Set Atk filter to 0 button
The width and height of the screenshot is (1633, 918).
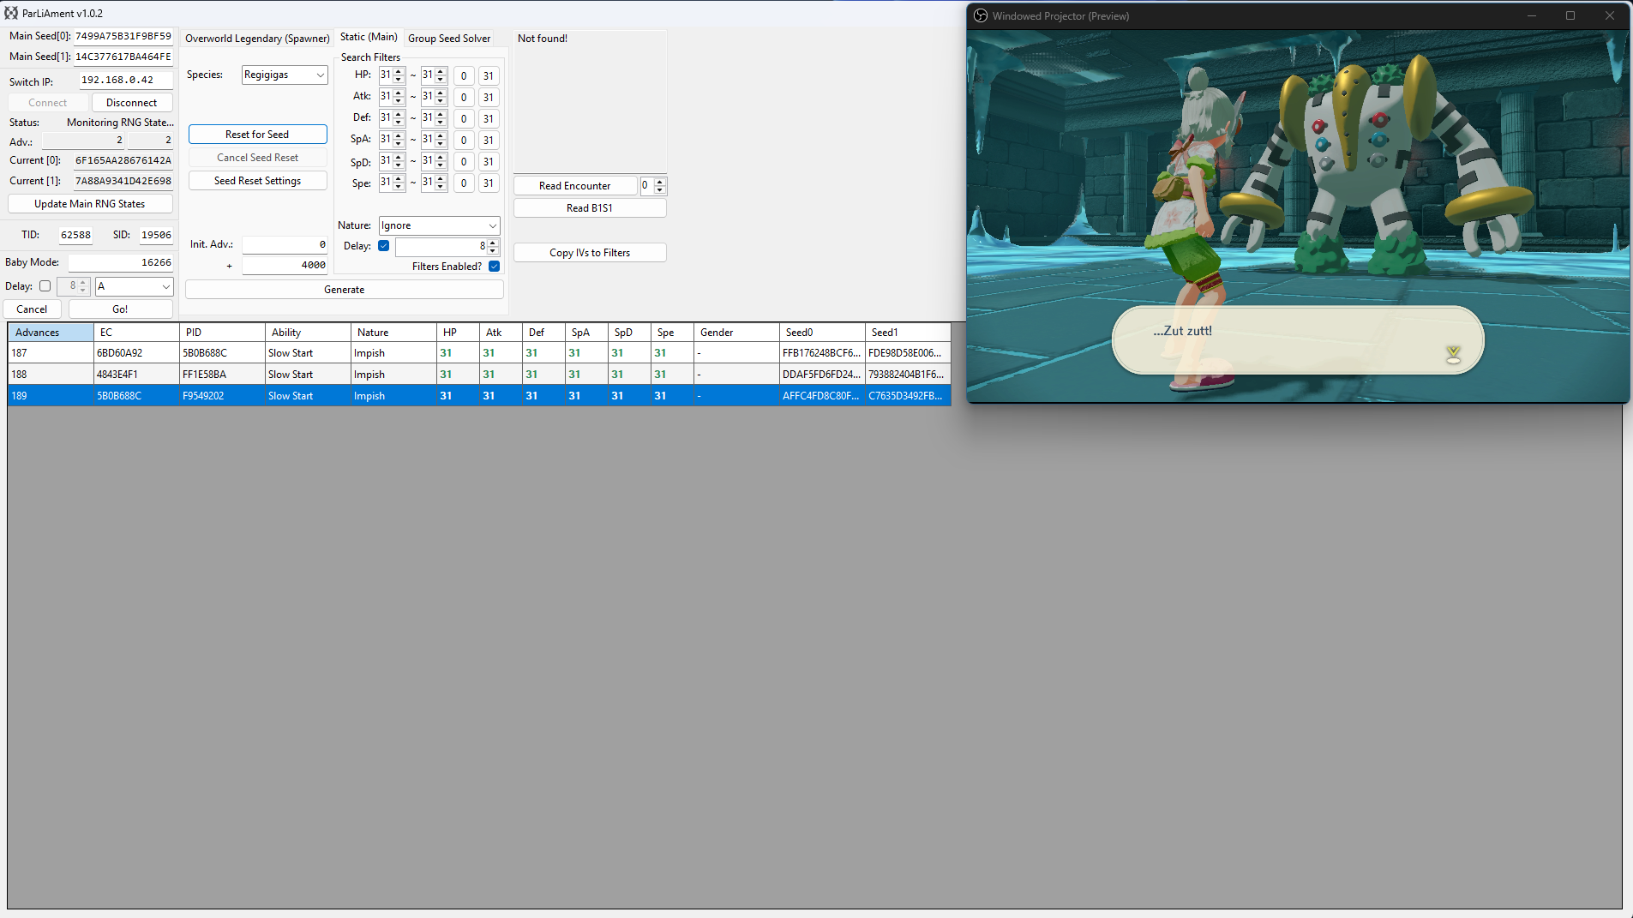point(464,98)
